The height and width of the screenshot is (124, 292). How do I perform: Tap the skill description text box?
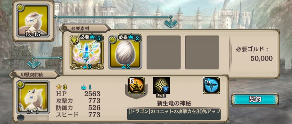174,114
